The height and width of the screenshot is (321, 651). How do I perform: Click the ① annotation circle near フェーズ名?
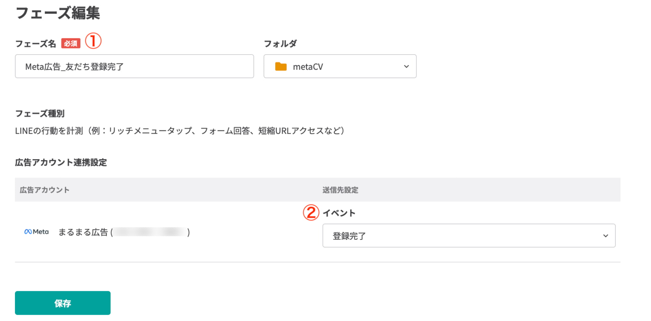click(93, 41)
